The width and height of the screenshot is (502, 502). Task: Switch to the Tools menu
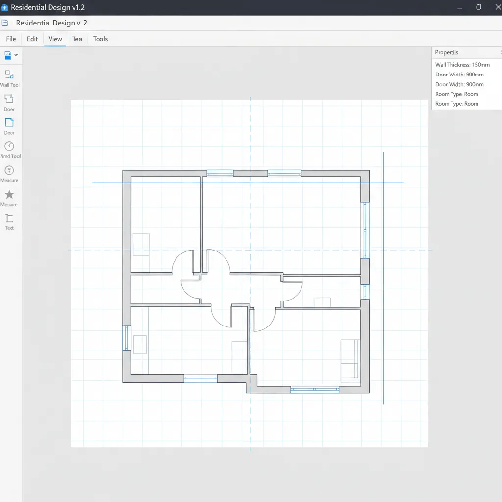100,39
